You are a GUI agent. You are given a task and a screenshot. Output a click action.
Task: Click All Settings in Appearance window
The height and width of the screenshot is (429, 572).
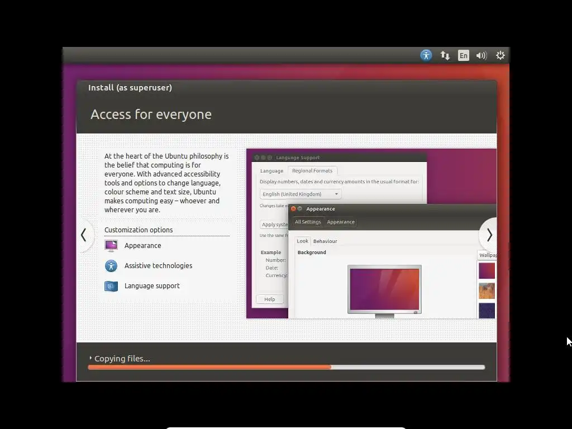[x=308, y=222]
